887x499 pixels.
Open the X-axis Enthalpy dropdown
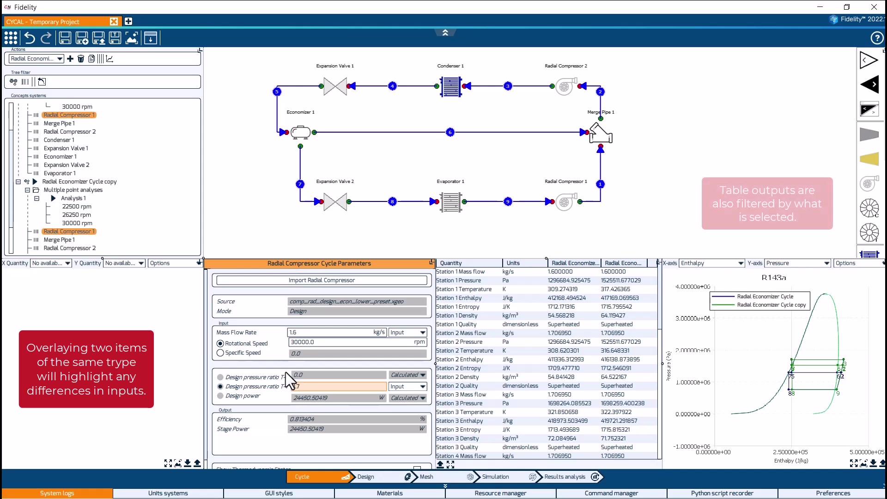pos(711,263)
